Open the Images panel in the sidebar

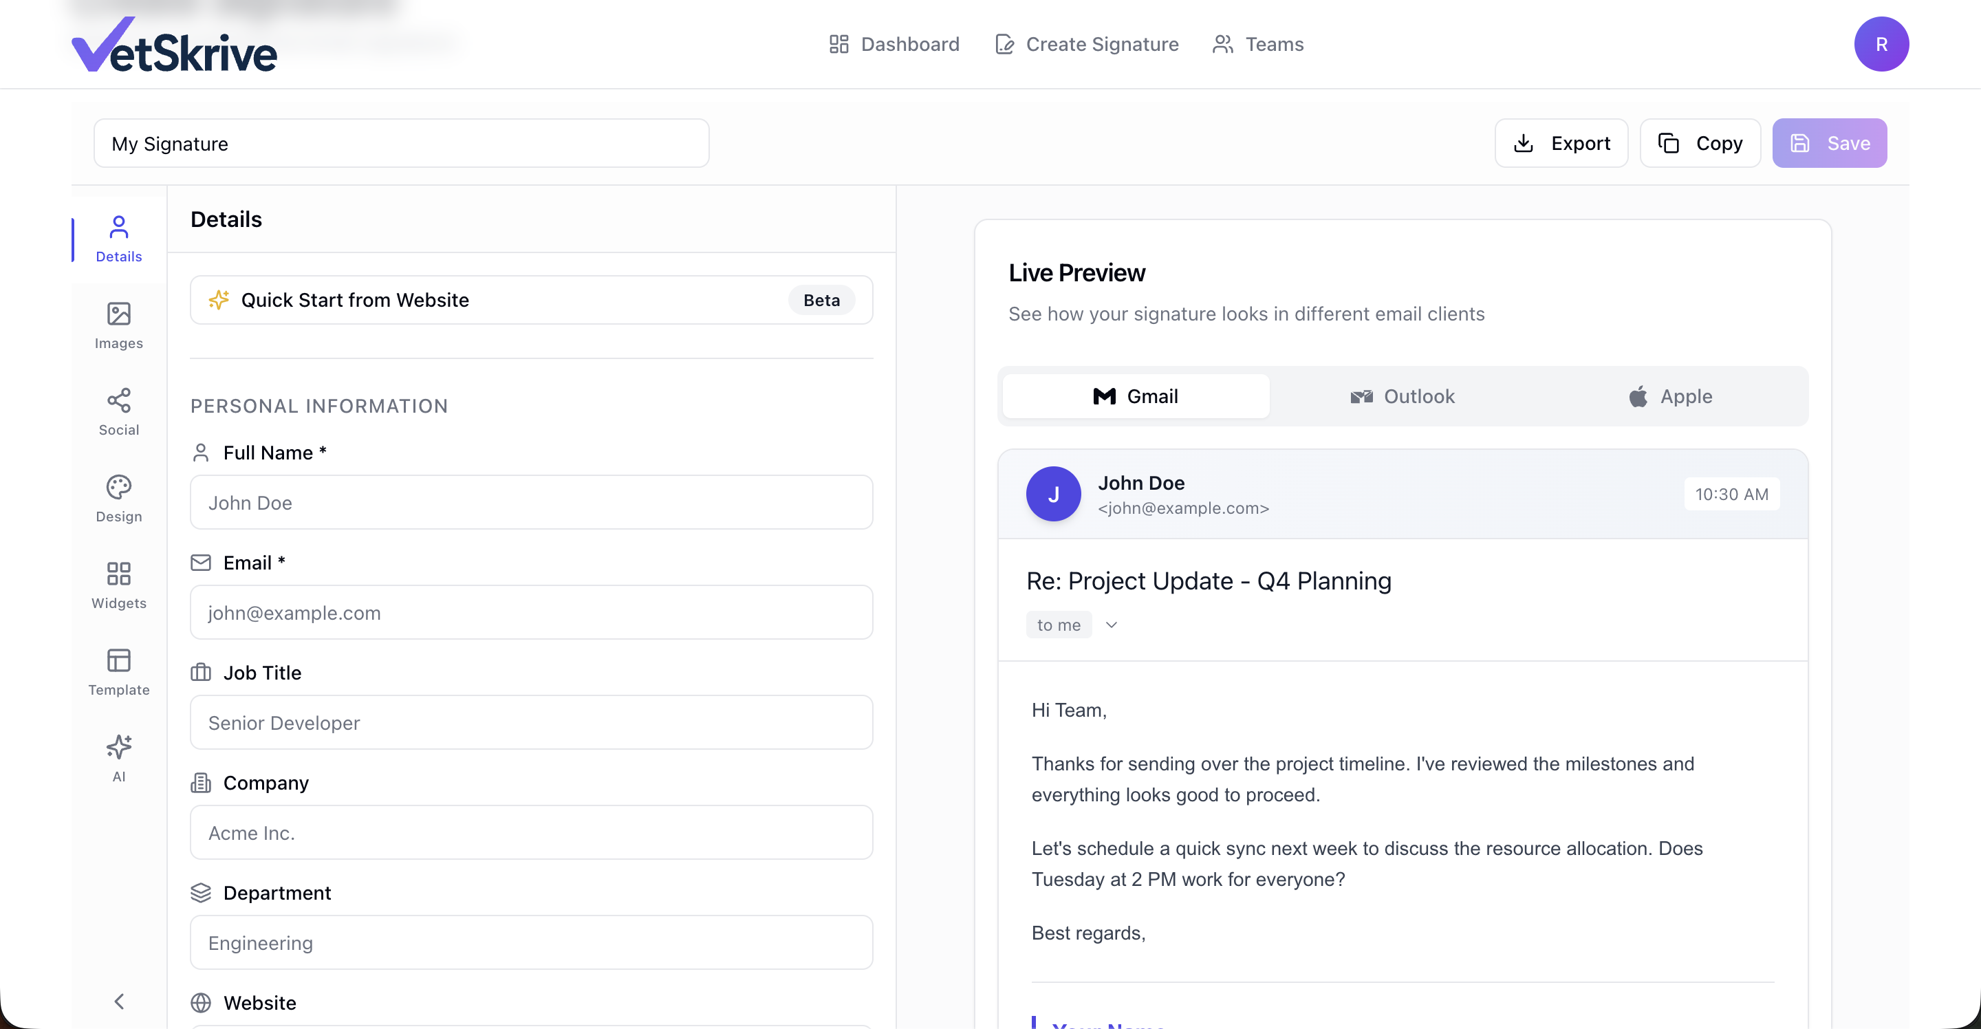tap(118, 324)
